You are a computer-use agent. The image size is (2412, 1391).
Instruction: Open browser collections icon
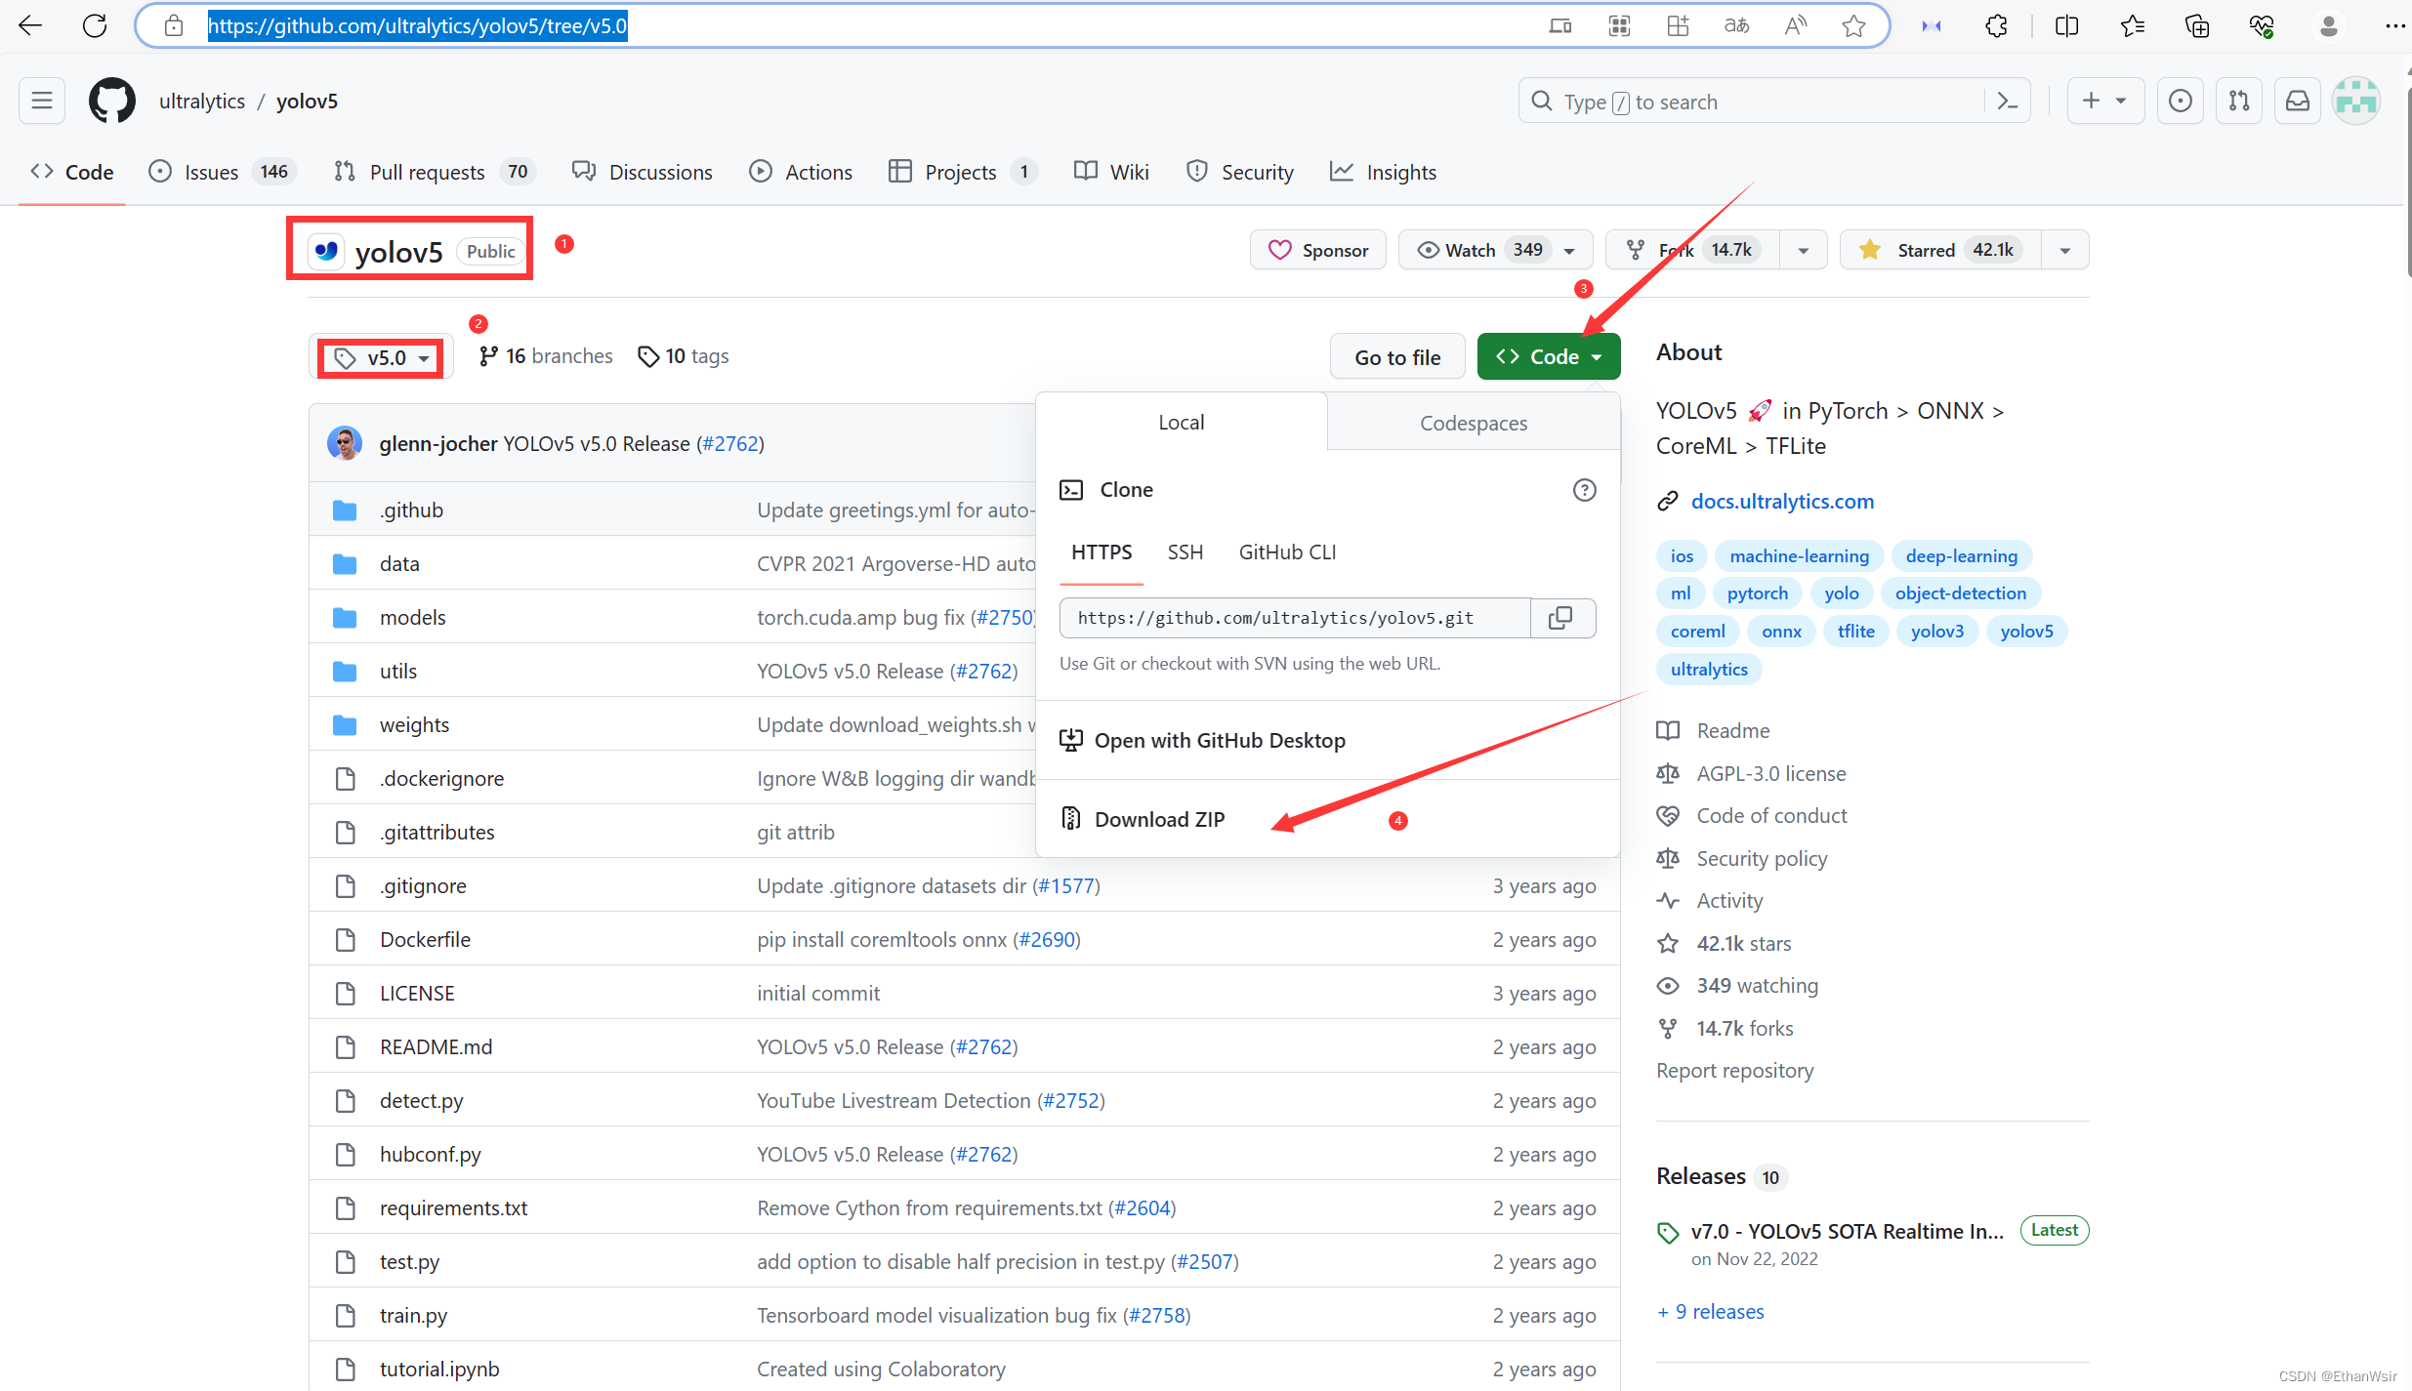pyautogui.click(x=2197, y=25)
